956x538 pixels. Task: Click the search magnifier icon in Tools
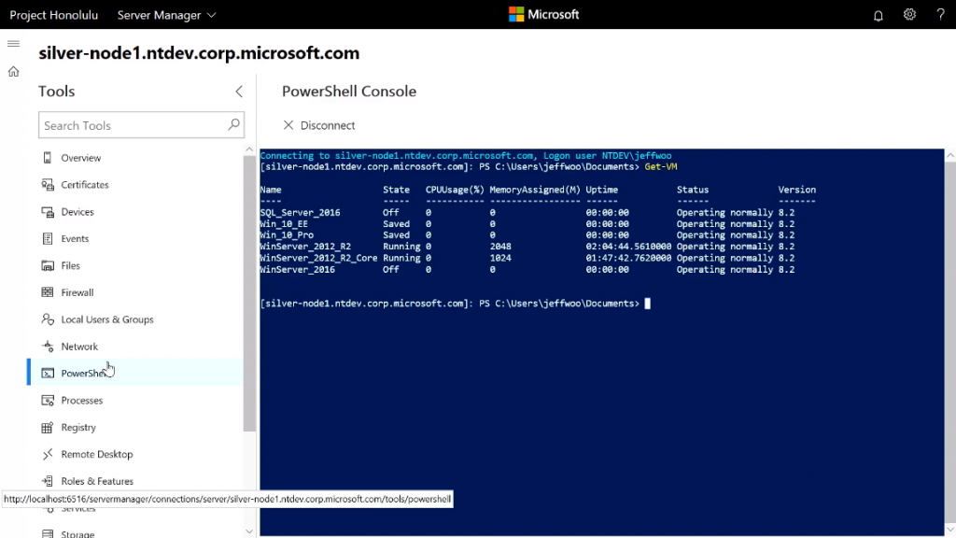pyautogui.click(x=233, y=124)
